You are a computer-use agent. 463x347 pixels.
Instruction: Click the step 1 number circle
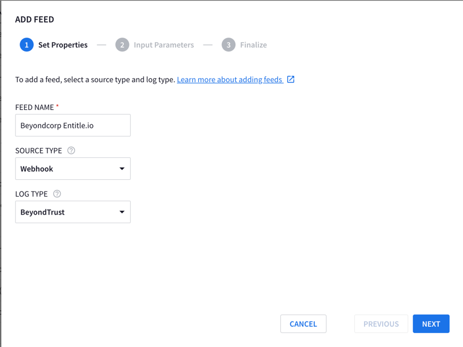pyautogui.click(x=27, y=45)
